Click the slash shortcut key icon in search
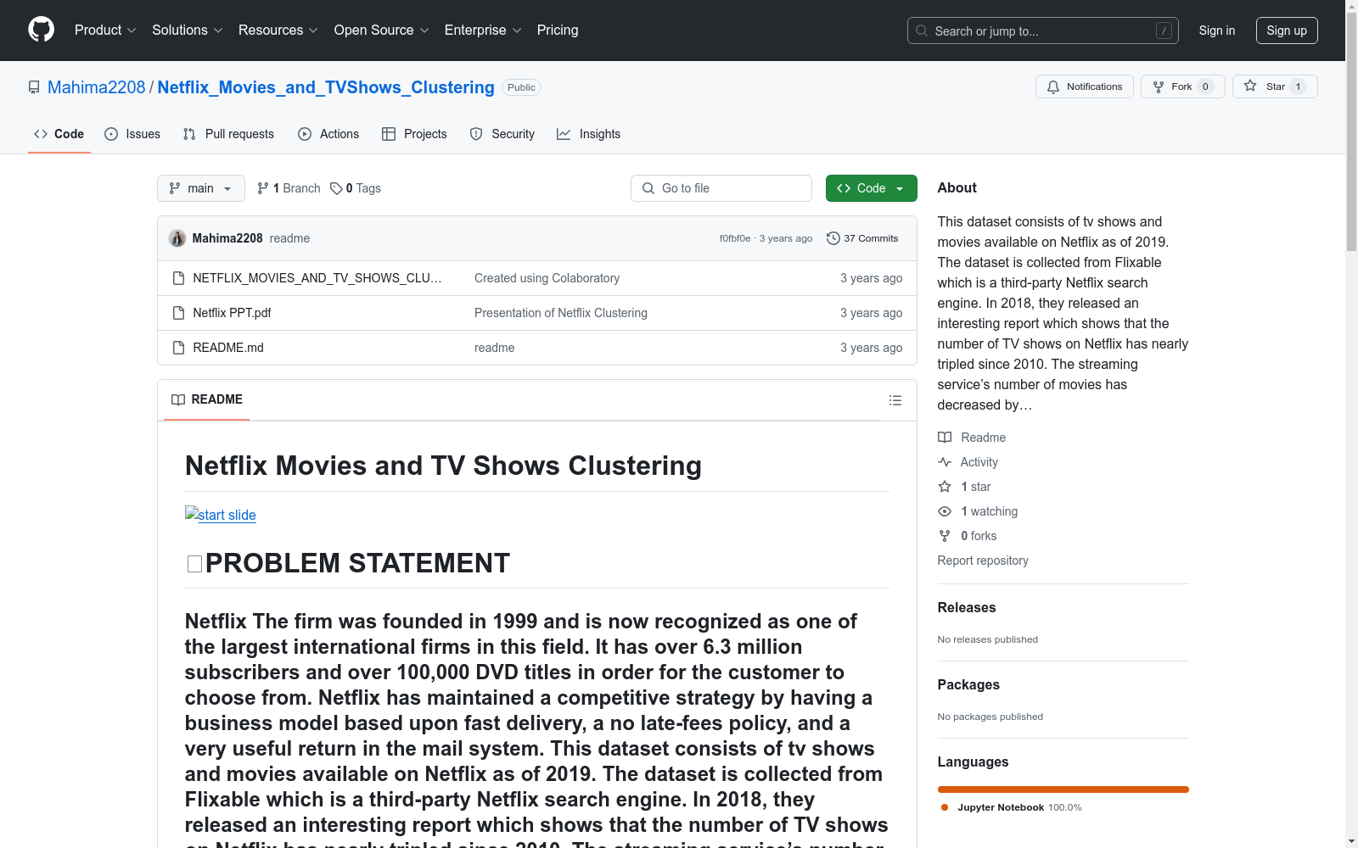This screenshot has width=1358, height=848. (1164, 31)
